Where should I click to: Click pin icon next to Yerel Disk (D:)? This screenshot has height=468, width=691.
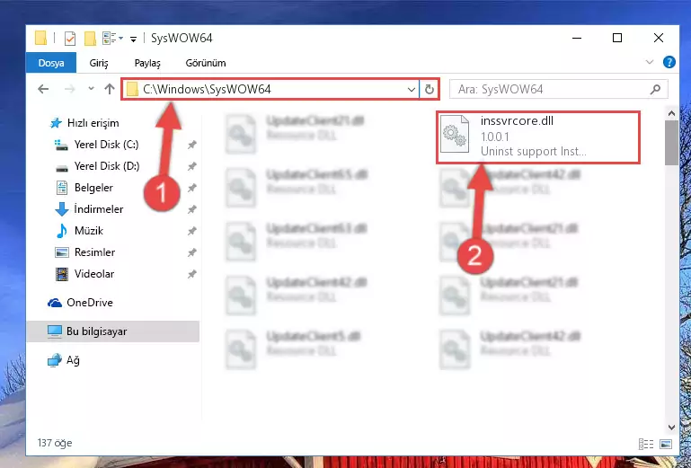coord(191,166)
